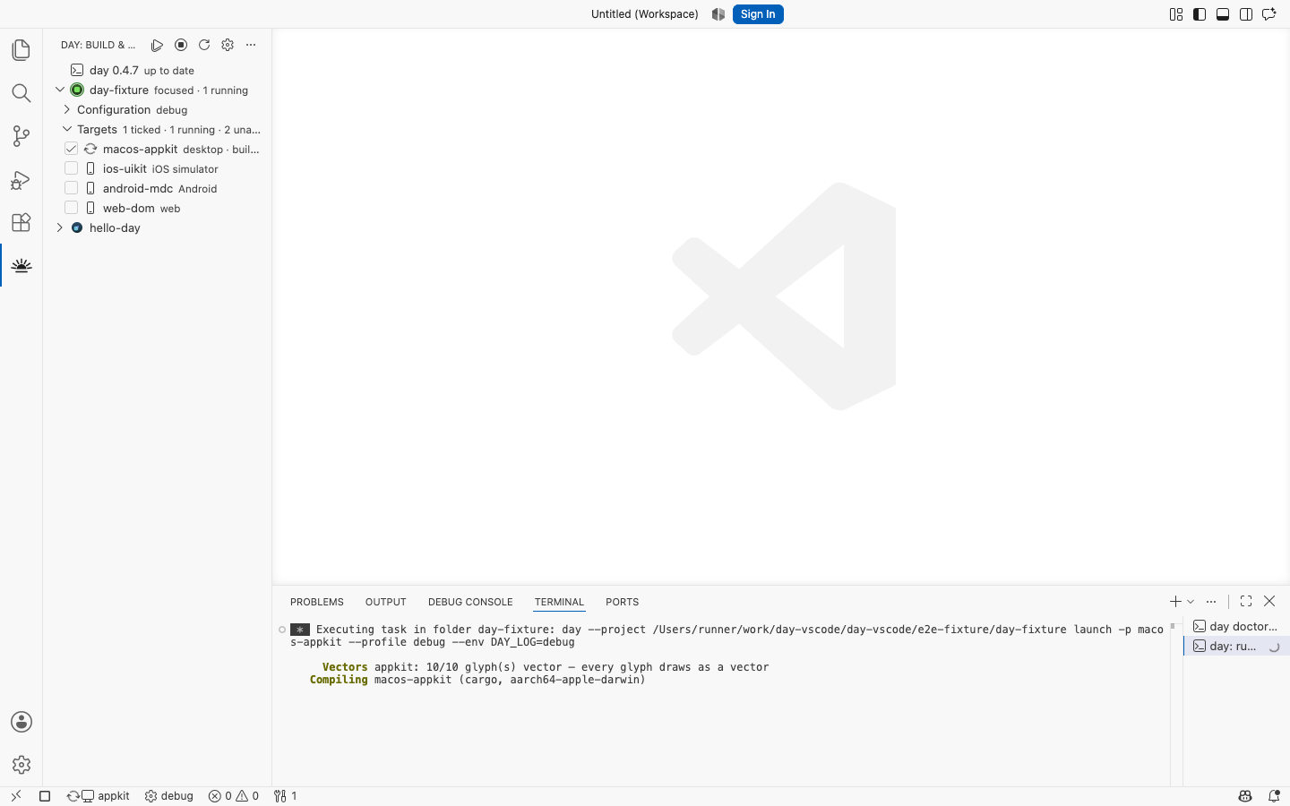Click the appkit target status bar item

98,796
